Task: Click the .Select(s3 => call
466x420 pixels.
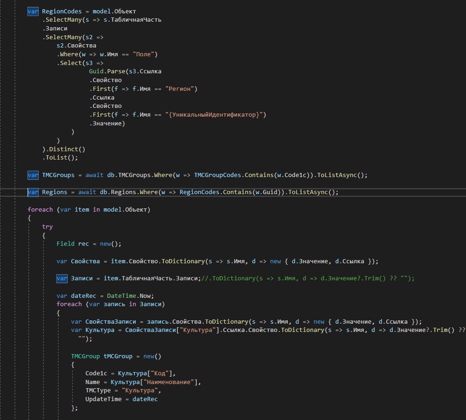Action: coord(80,63)
